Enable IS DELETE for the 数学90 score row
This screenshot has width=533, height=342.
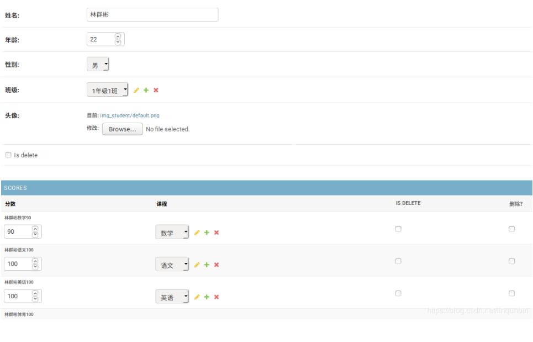coord(398,229)
